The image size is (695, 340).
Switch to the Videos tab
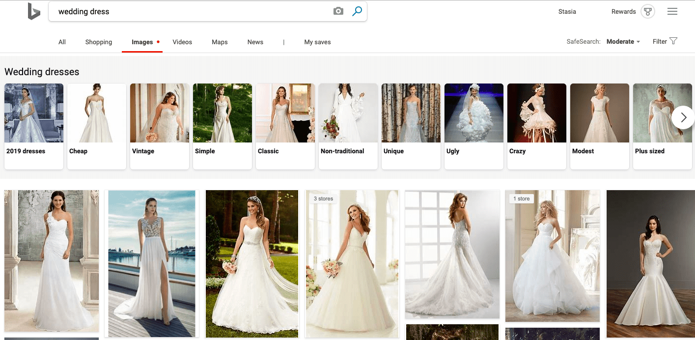coord(182,42)
